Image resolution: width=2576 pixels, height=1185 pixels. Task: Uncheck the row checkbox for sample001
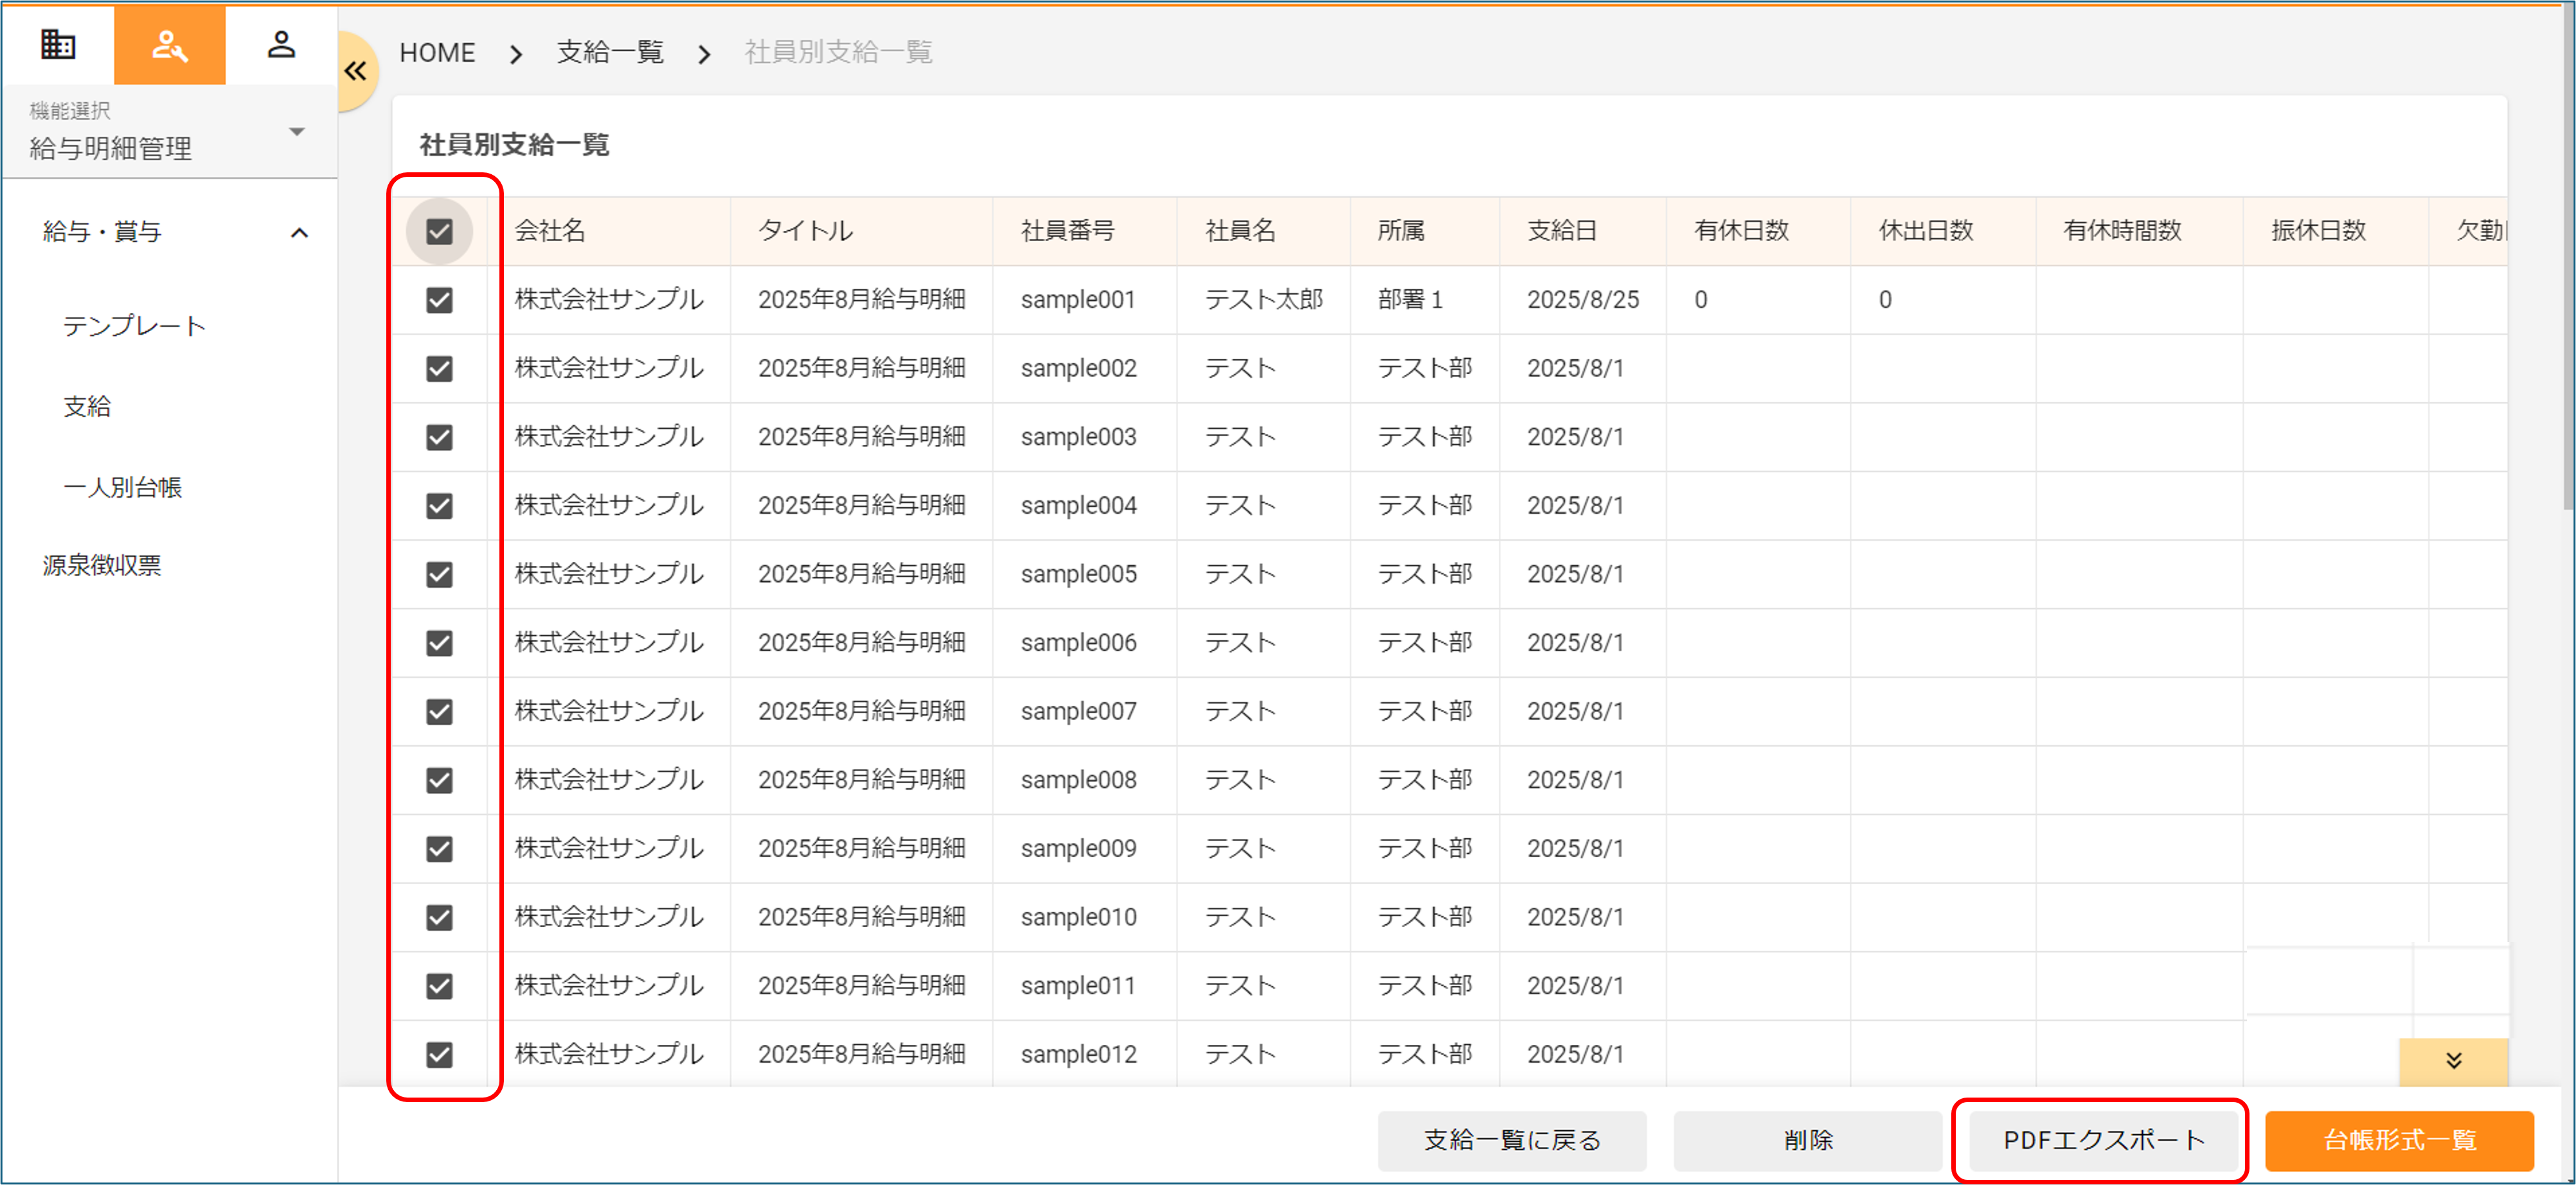point(440,299)
